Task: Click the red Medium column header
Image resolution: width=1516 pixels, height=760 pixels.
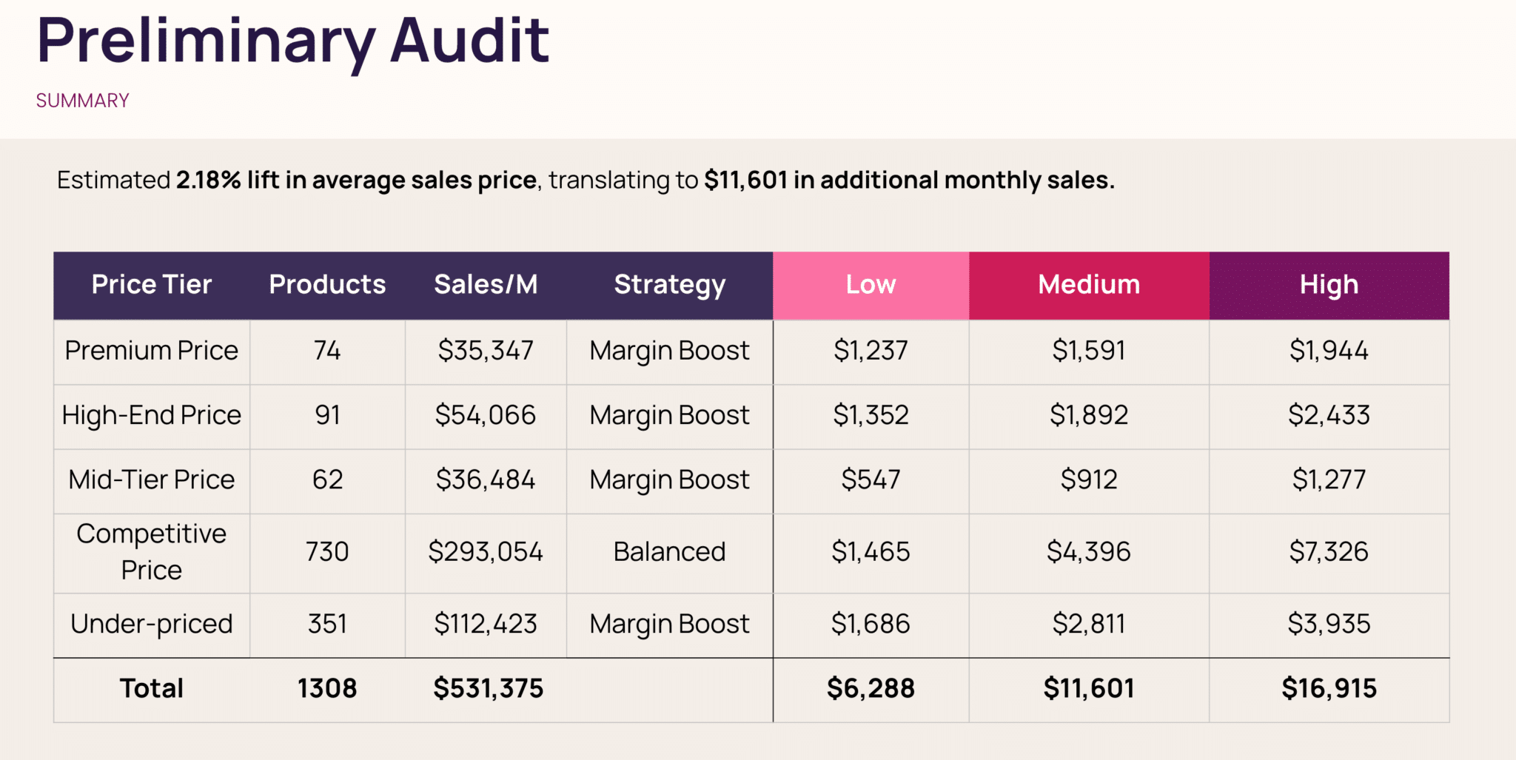Action: click(x=1088, y=285)
